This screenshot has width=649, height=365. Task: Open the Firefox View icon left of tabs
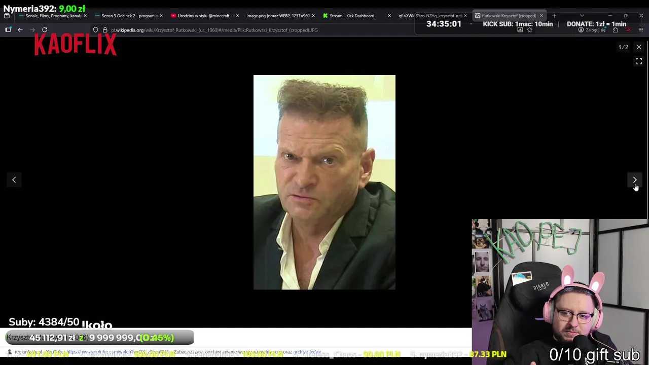point(7,16)
